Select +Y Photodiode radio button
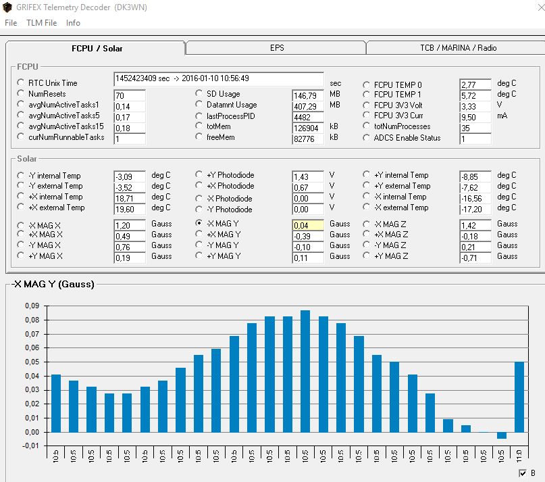This screenshot has height=482, width=545. [199, 174]
